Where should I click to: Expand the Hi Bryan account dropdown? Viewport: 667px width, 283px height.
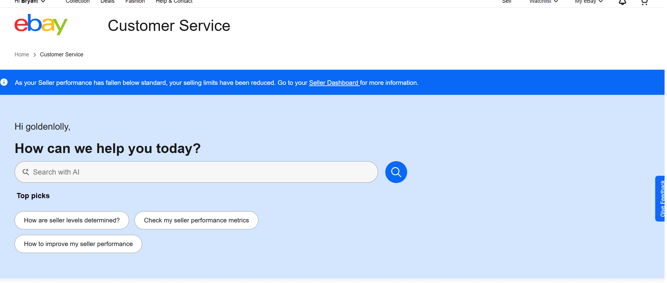[30, 1]
